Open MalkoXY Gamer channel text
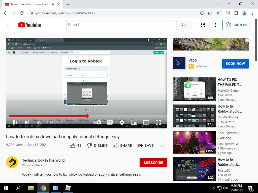 [x=228, y=90]
